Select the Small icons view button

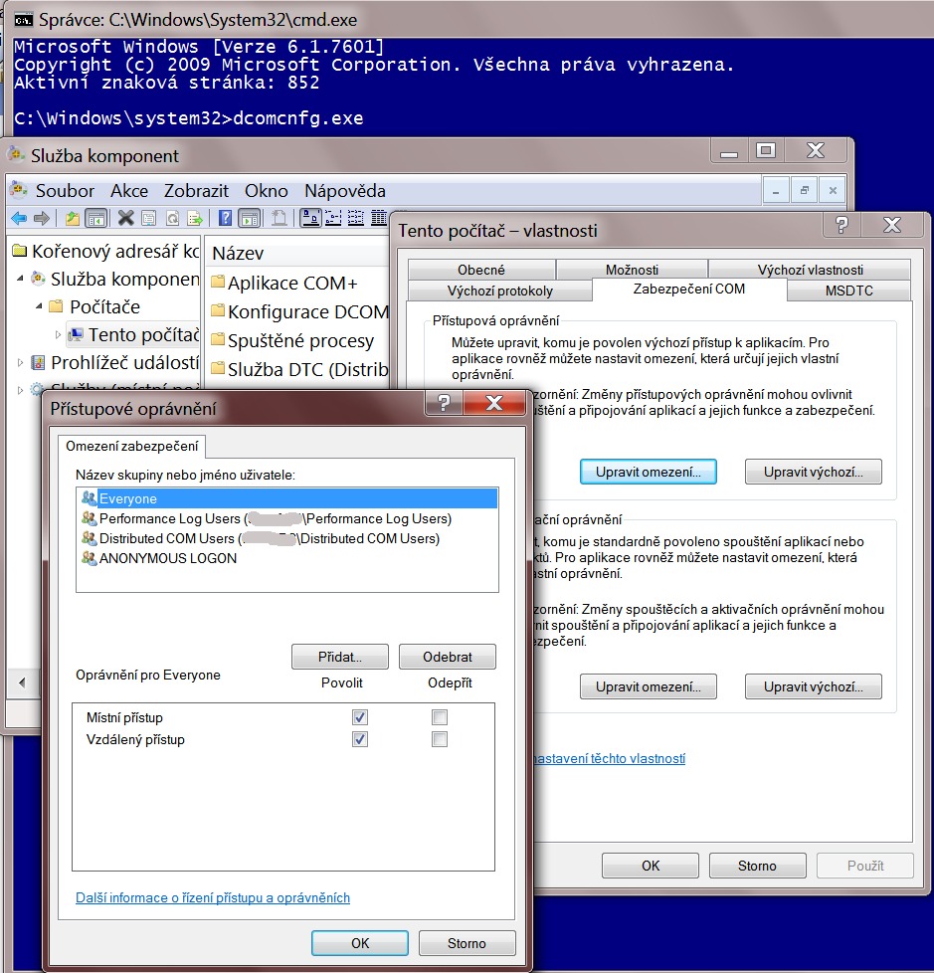point(333,218)
